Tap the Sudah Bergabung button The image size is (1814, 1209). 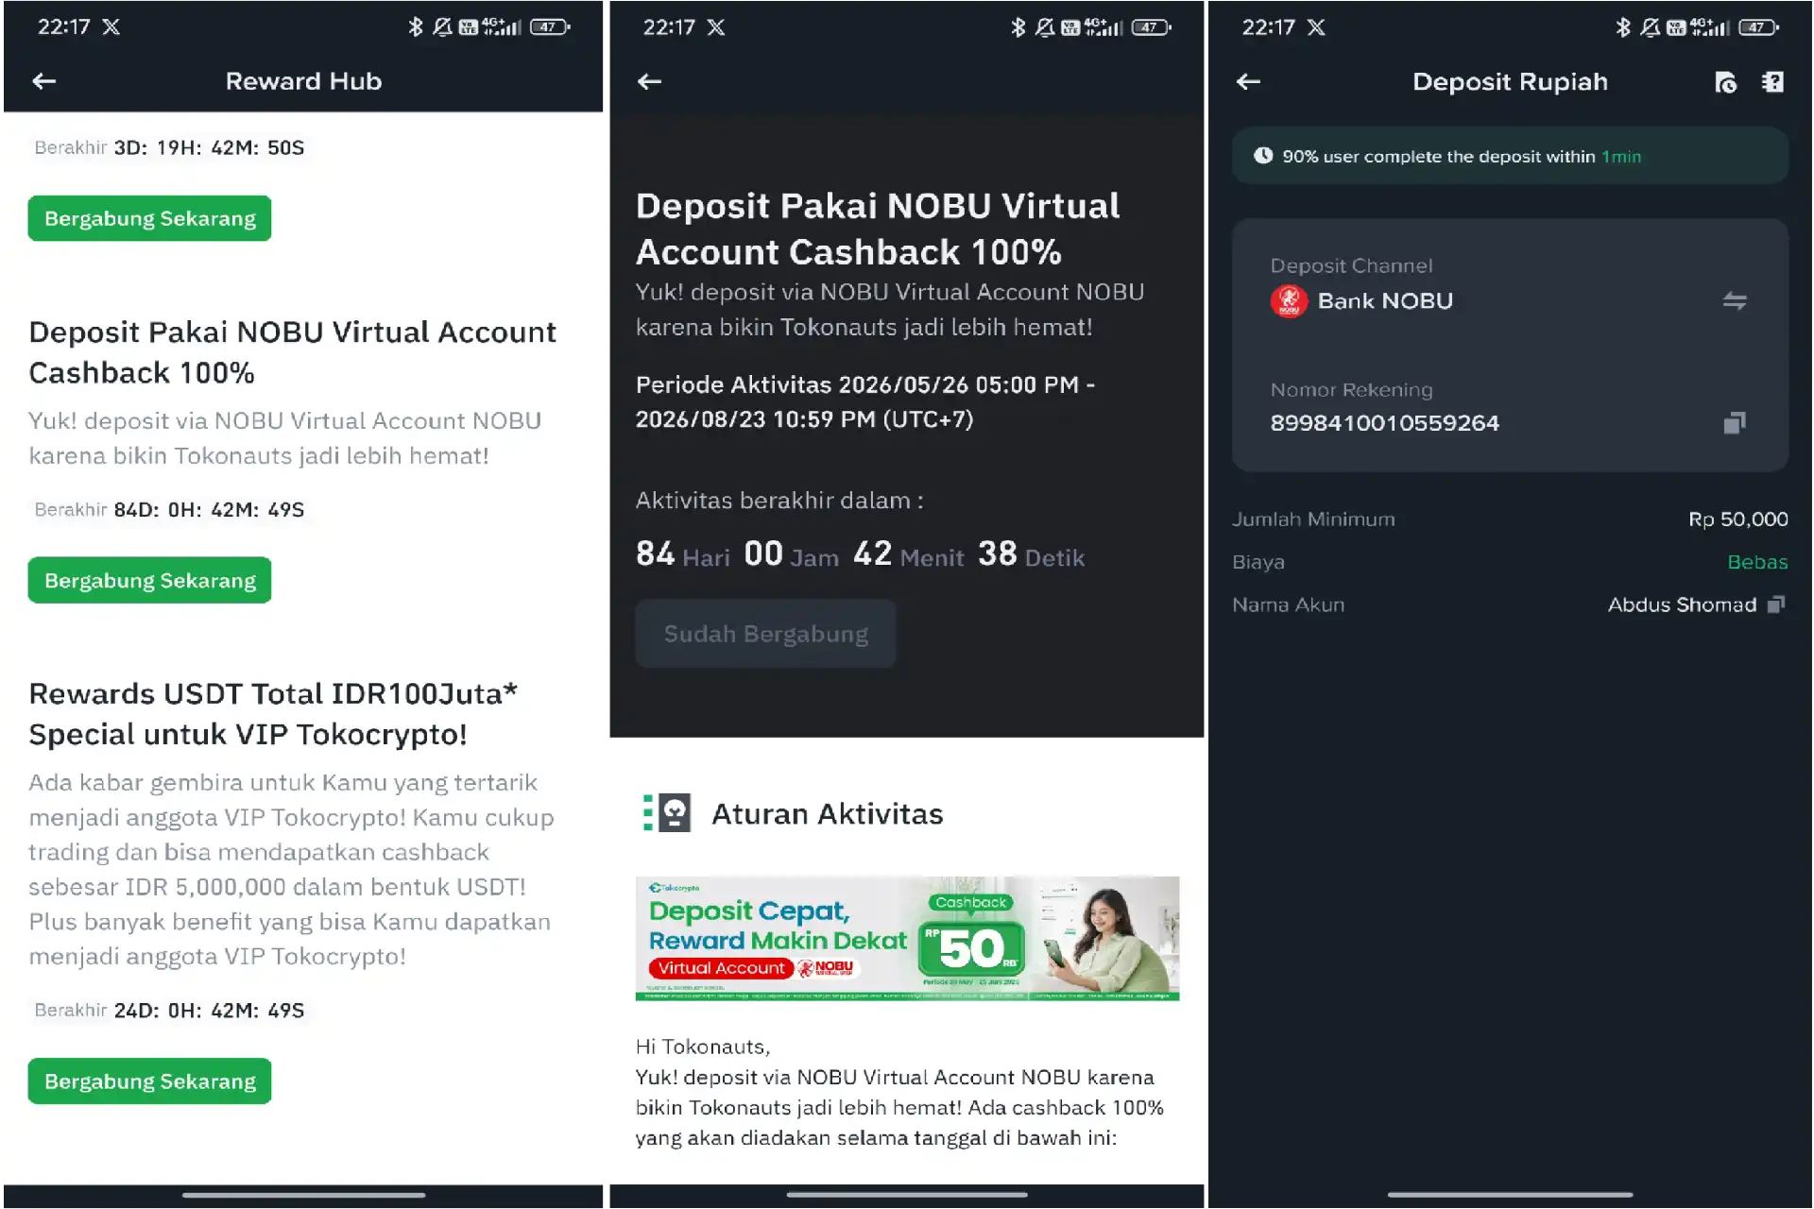tap(765, 634)
